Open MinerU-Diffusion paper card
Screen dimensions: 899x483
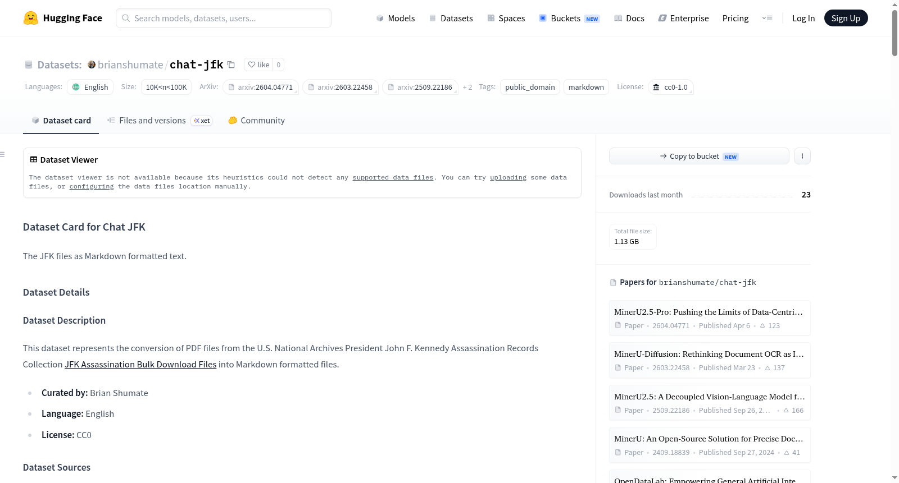point(710,360)
